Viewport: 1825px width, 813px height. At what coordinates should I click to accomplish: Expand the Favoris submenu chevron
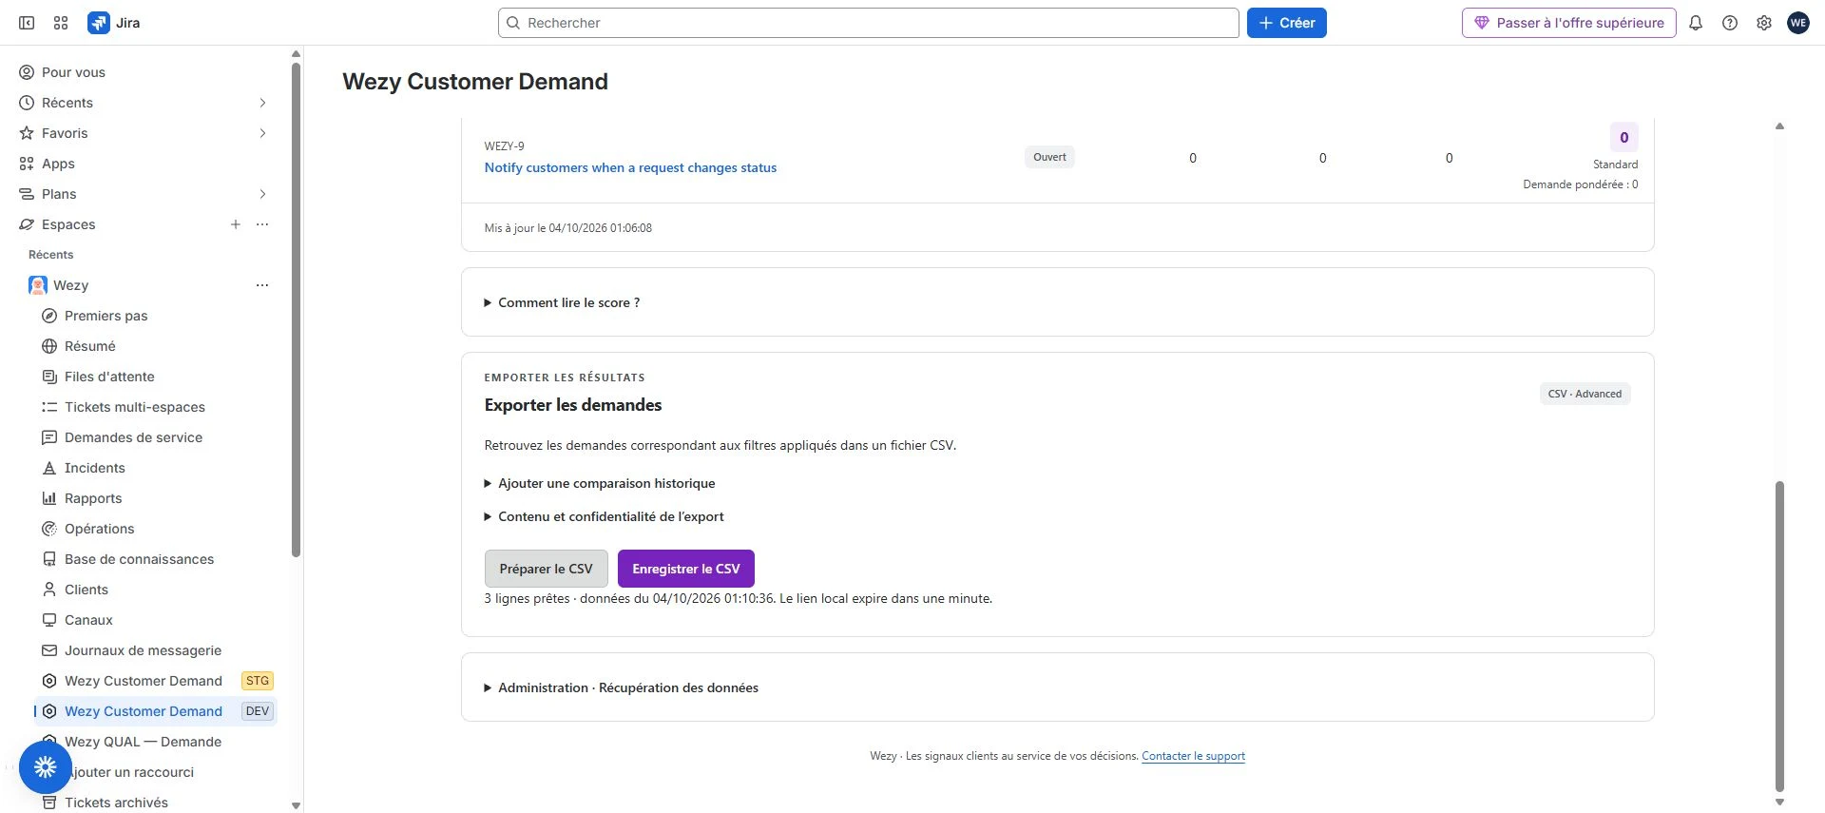(263, 133)
